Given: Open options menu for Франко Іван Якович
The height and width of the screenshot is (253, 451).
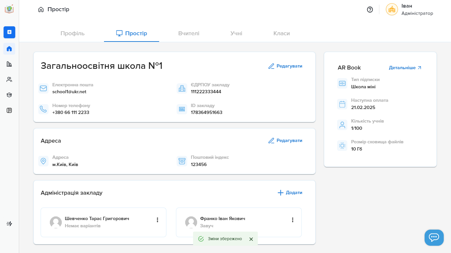Looking at the screenshot, I should (293, 220).
